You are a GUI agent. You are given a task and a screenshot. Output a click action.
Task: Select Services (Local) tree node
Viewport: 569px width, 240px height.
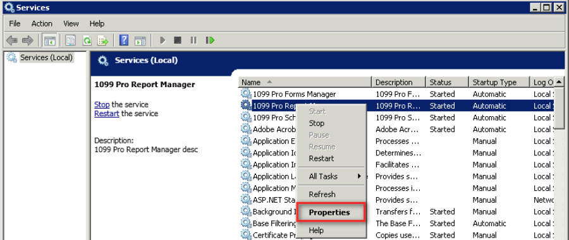tap(46, 57)
